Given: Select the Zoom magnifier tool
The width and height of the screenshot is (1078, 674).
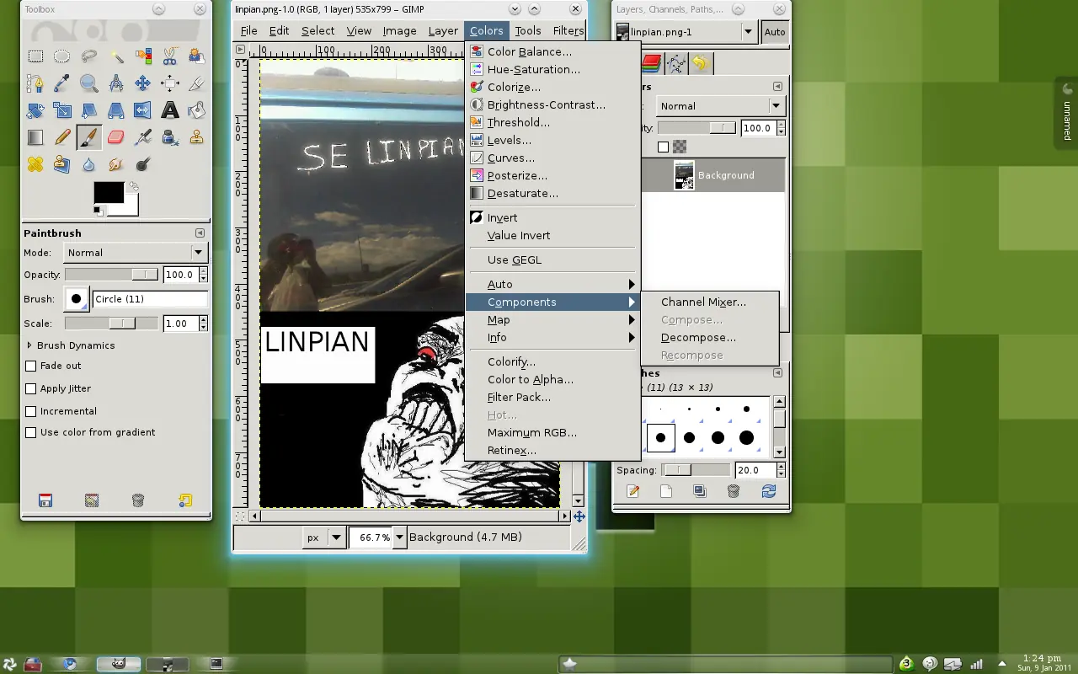Looking at the screenshot, I should click(x=89, y=83).
